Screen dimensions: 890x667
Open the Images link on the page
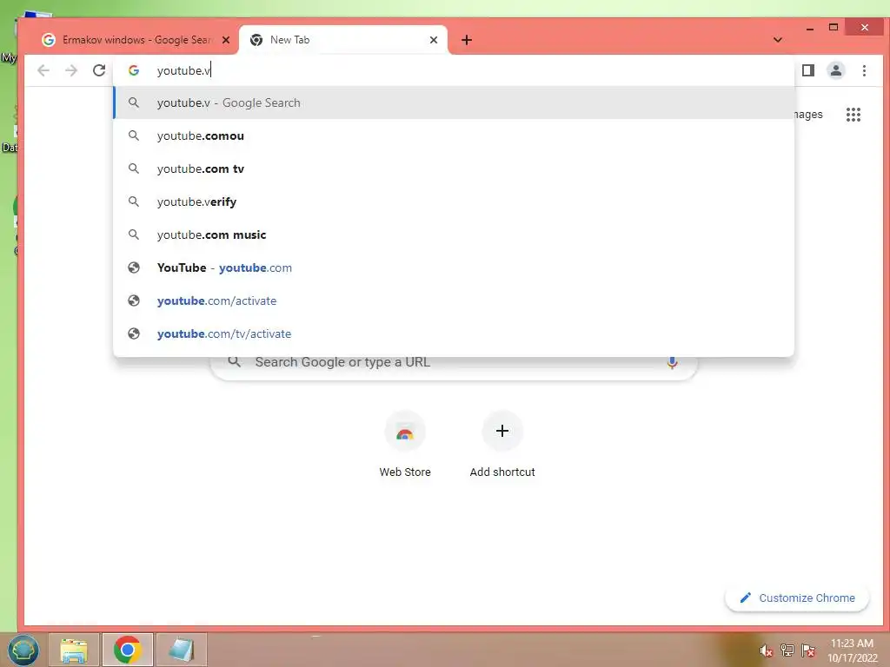tap(807, 114)
